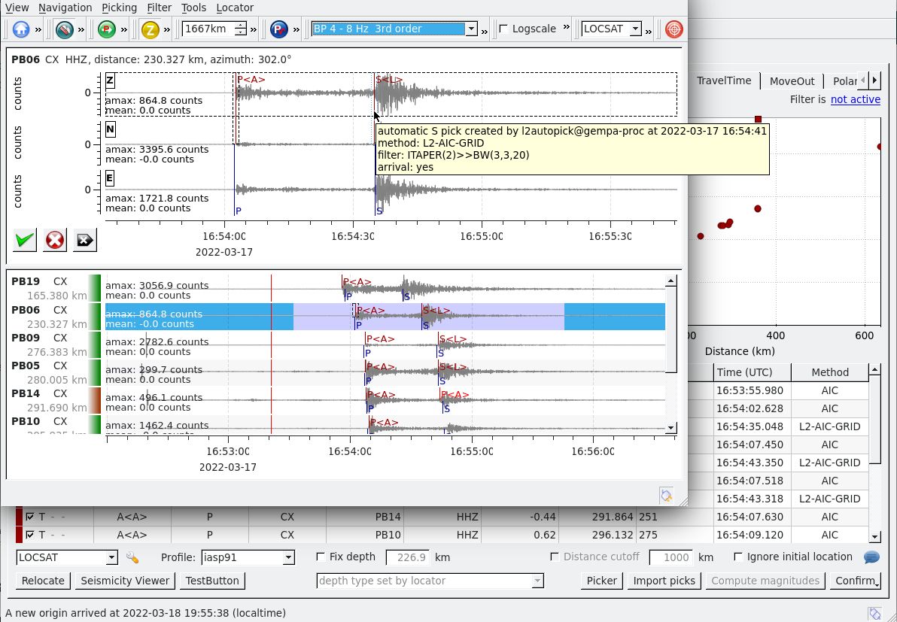Click the blue home icon in toolbar

21,29
